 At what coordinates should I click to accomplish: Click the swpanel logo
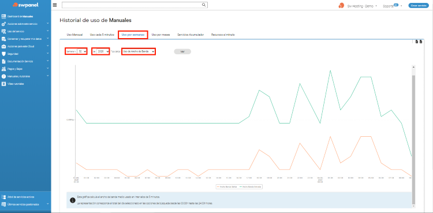[25, 5]
